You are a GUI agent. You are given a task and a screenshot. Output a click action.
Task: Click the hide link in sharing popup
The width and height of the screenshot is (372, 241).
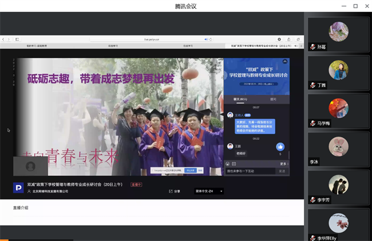click(200, 170)
